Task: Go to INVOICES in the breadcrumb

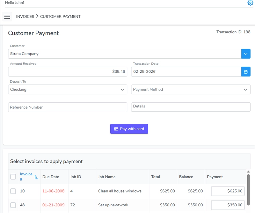Action: tap(25, 17)
